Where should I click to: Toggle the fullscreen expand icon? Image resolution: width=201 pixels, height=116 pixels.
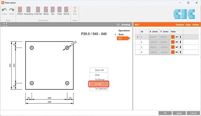coord(5,25)
